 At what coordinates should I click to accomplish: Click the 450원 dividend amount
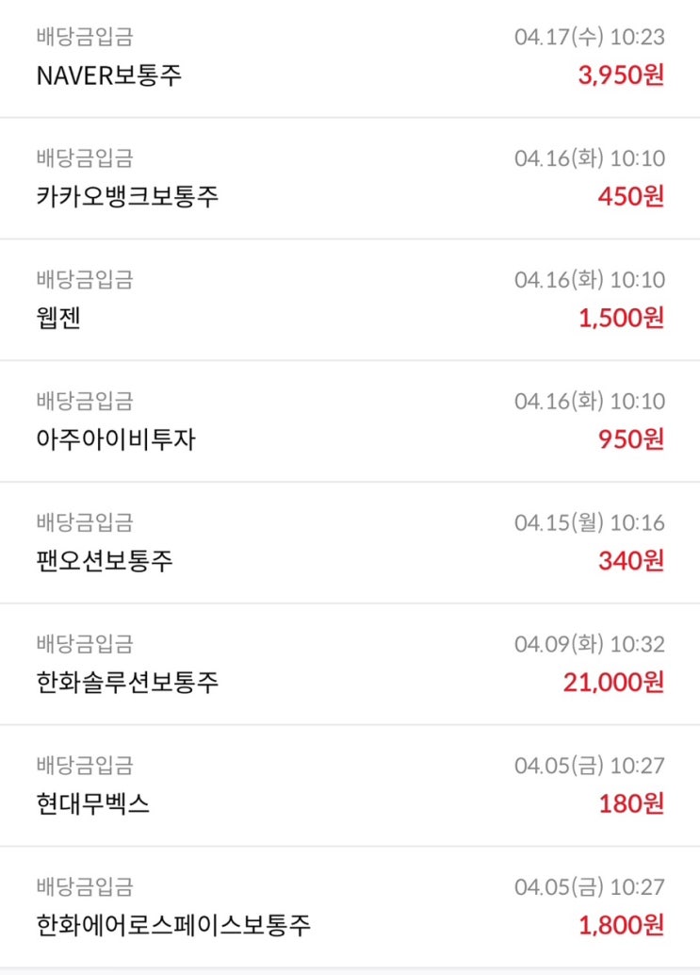(631, 196)
